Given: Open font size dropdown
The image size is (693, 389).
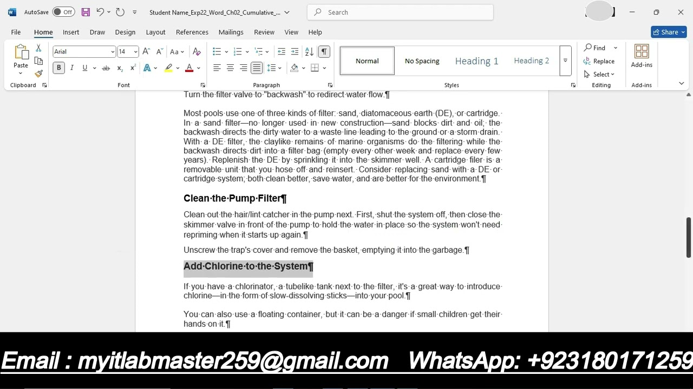Looking at the screenshot, I should pos(135,52).
